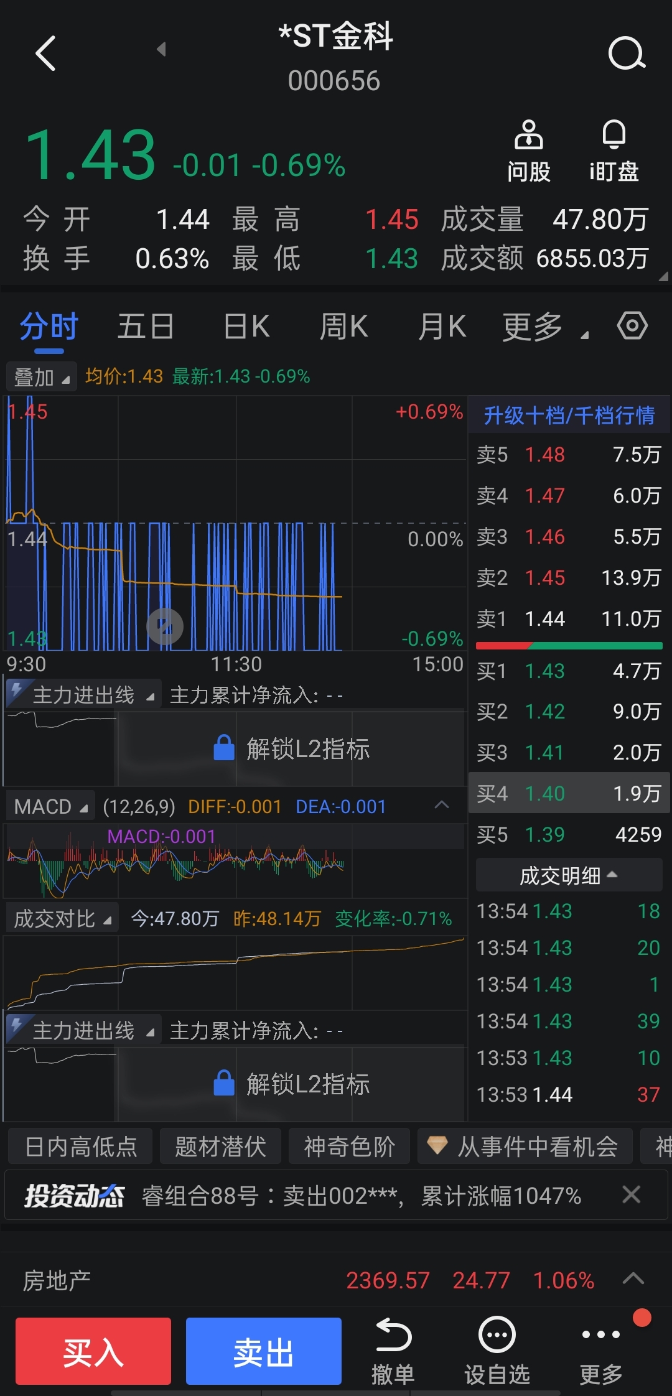Switch to the 日K tab
This screenshot has width=672, height=1396.
[x=246, y=327]
